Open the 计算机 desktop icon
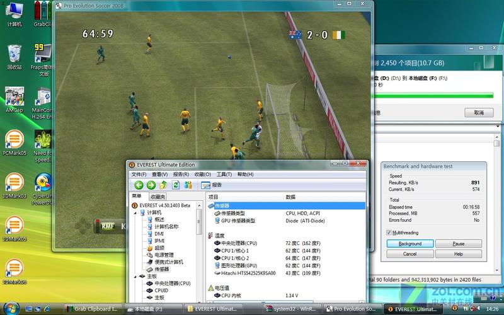Image resolution: width=504 pixels, height=315 pixels. (x=14, y=14)
